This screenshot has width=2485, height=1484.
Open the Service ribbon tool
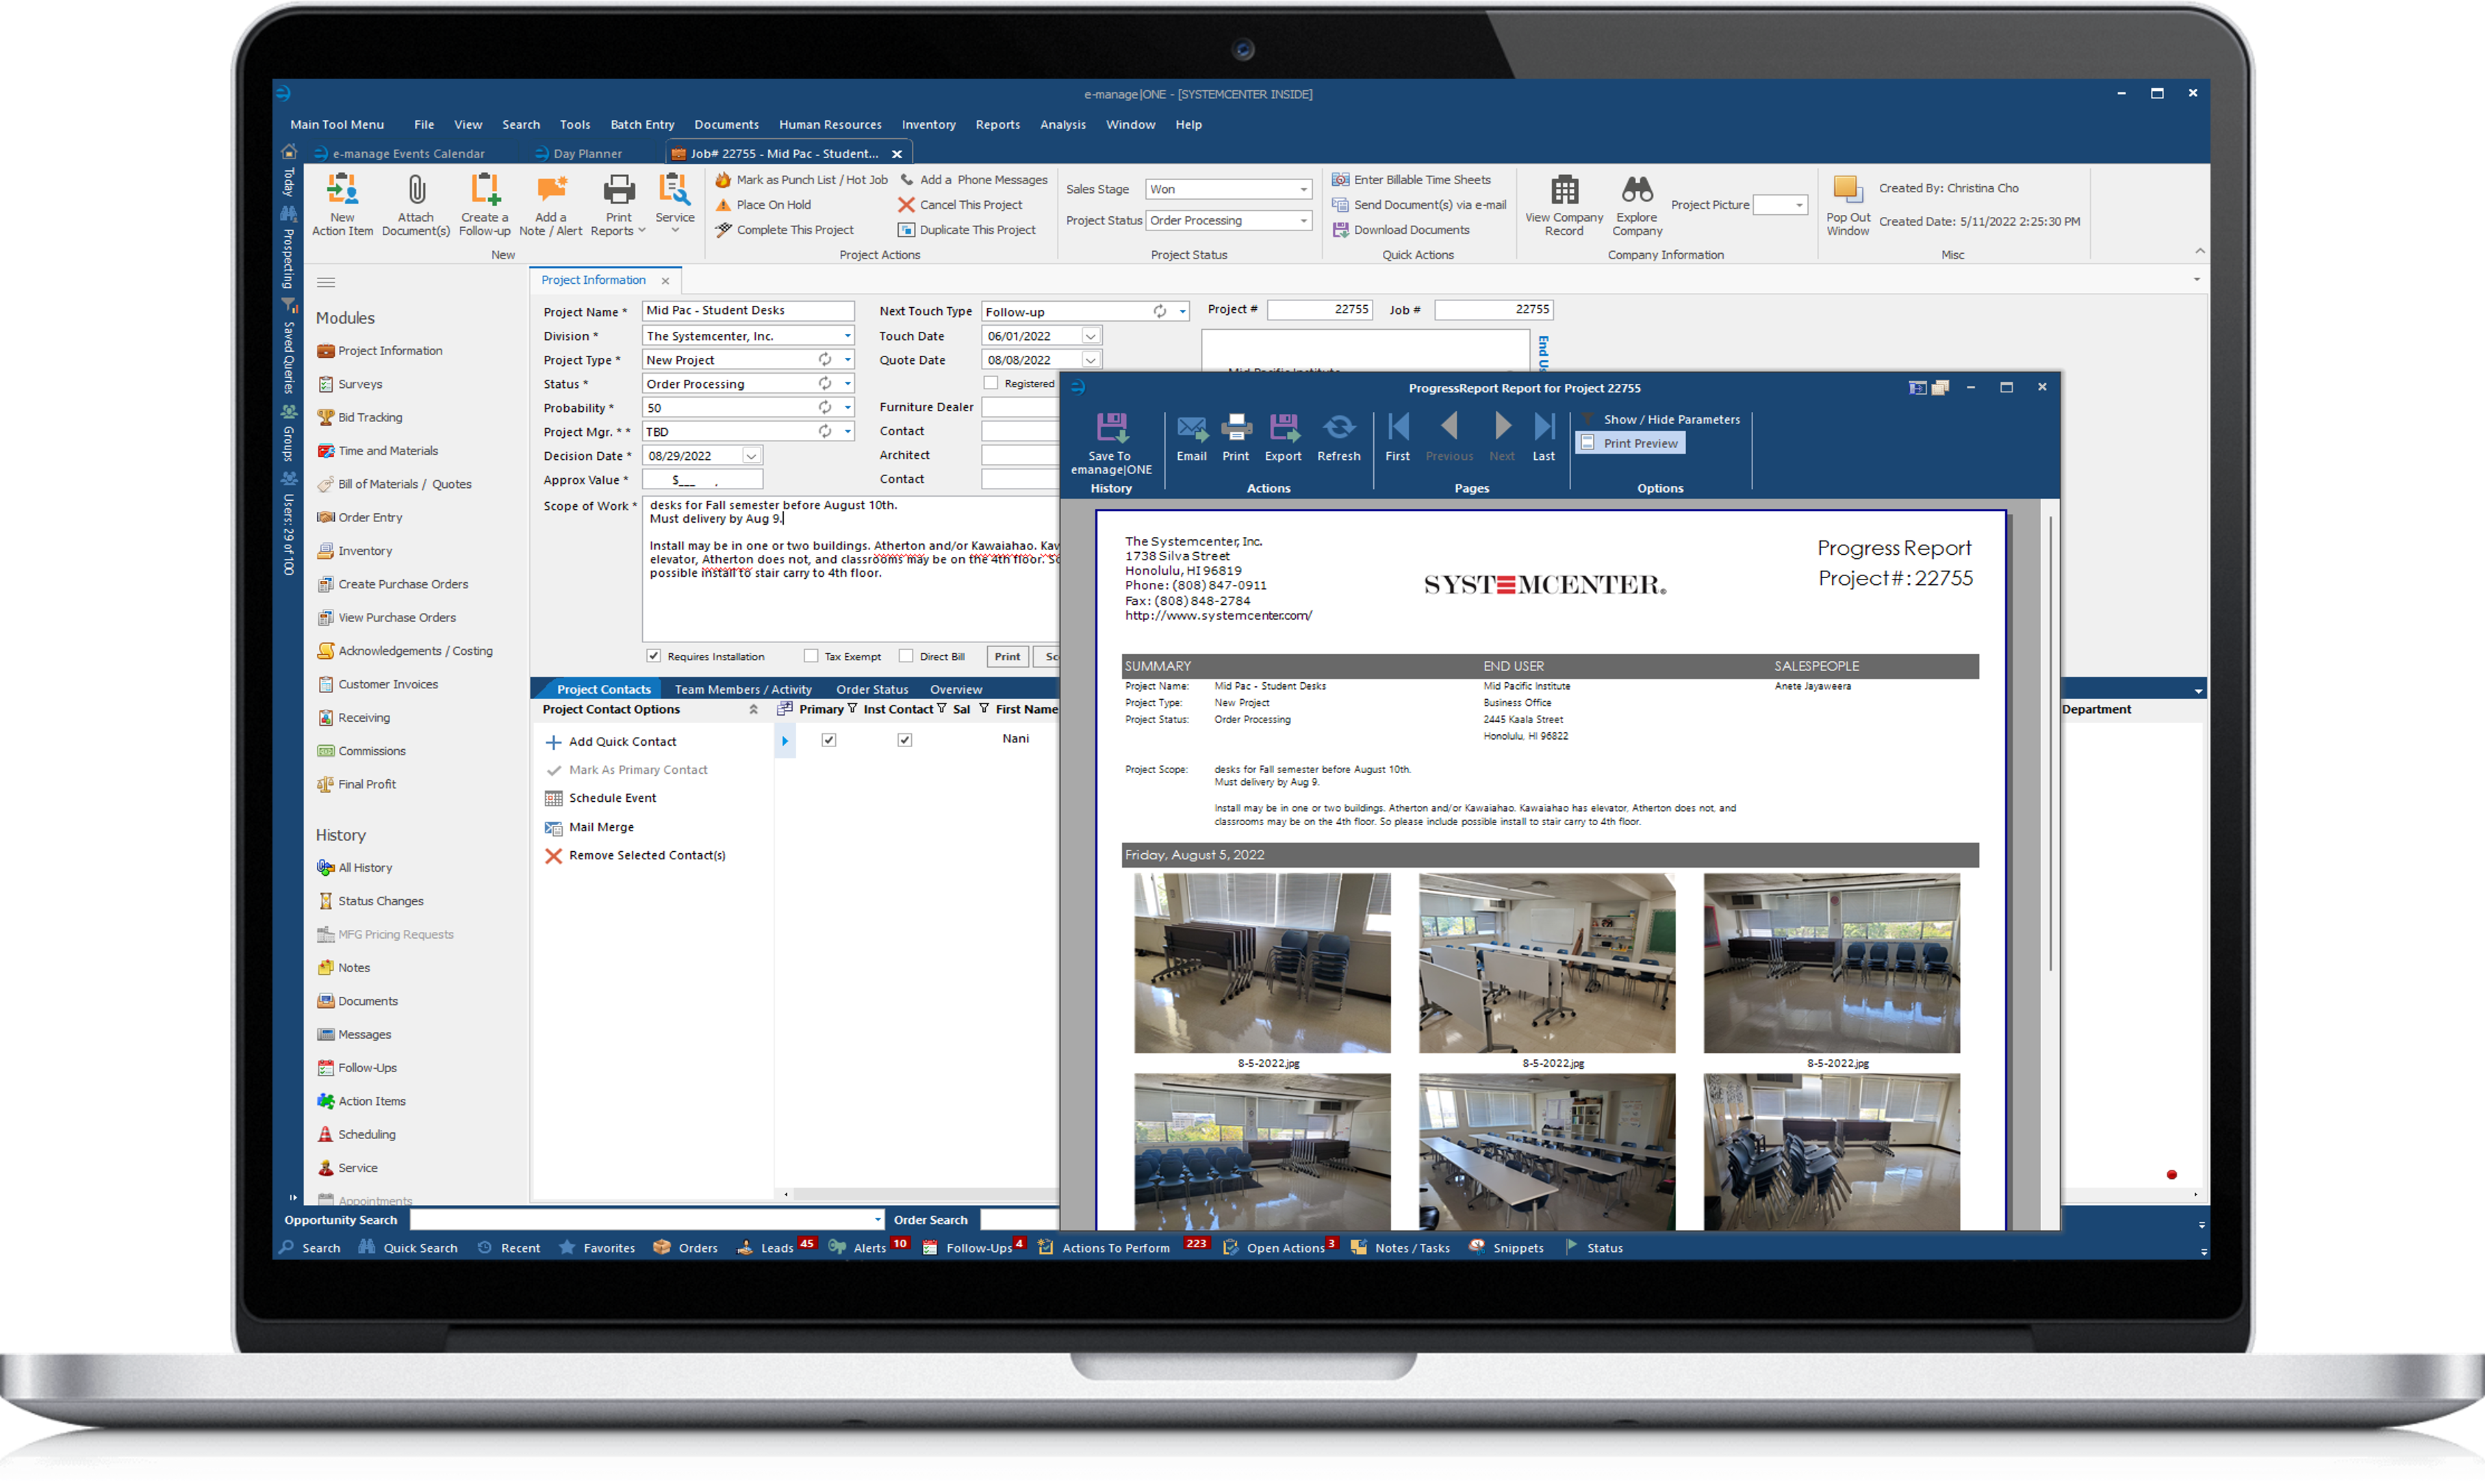pos(674,203)
